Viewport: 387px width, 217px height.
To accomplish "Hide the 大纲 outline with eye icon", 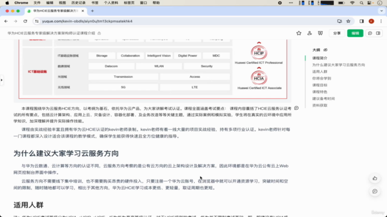I will pyautogui.click(x=325, y=50).
